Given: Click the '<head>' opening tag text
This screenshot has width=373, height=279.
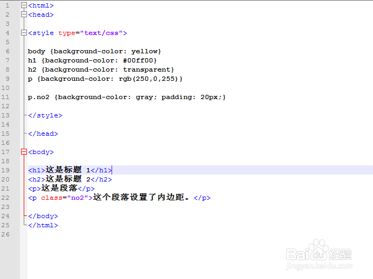Looking at the screenshot, I should (x=41, y=15).
